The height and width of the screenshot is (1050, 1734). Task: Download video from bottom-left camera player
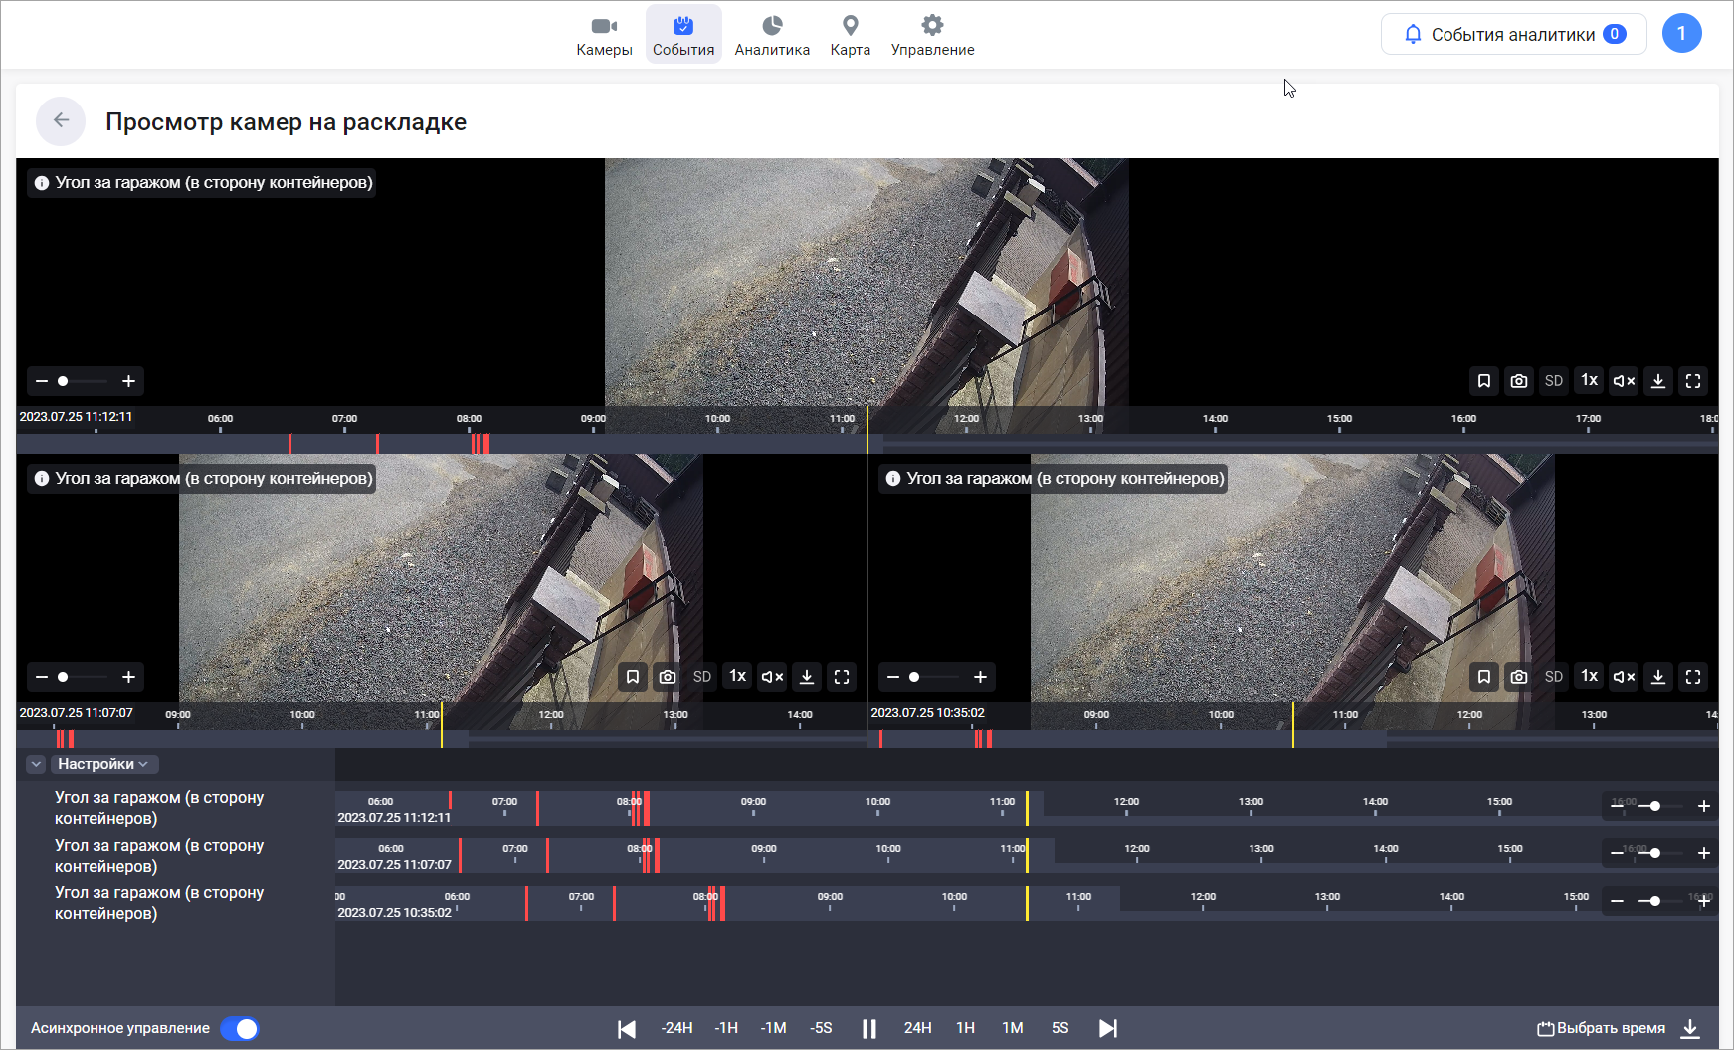pos(807,677)
